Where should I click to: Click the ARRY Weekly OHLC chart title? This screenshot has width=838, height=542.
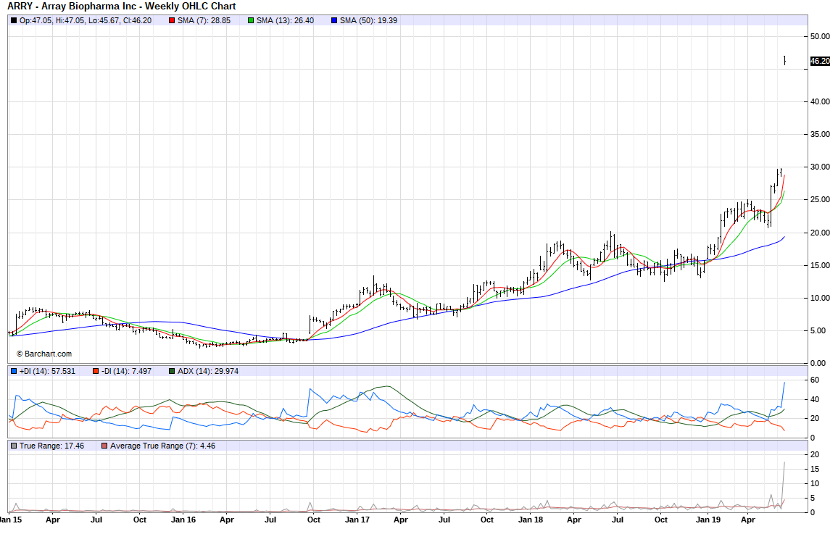(121, 6)
